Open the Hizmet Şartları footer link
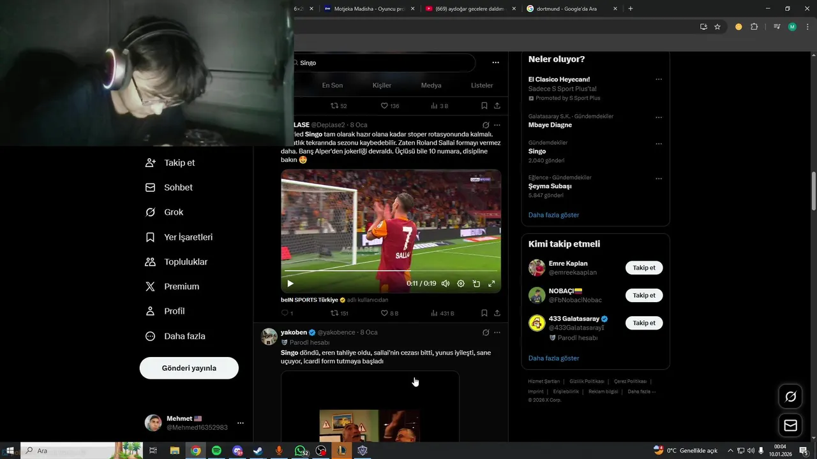 pos(544,381)
